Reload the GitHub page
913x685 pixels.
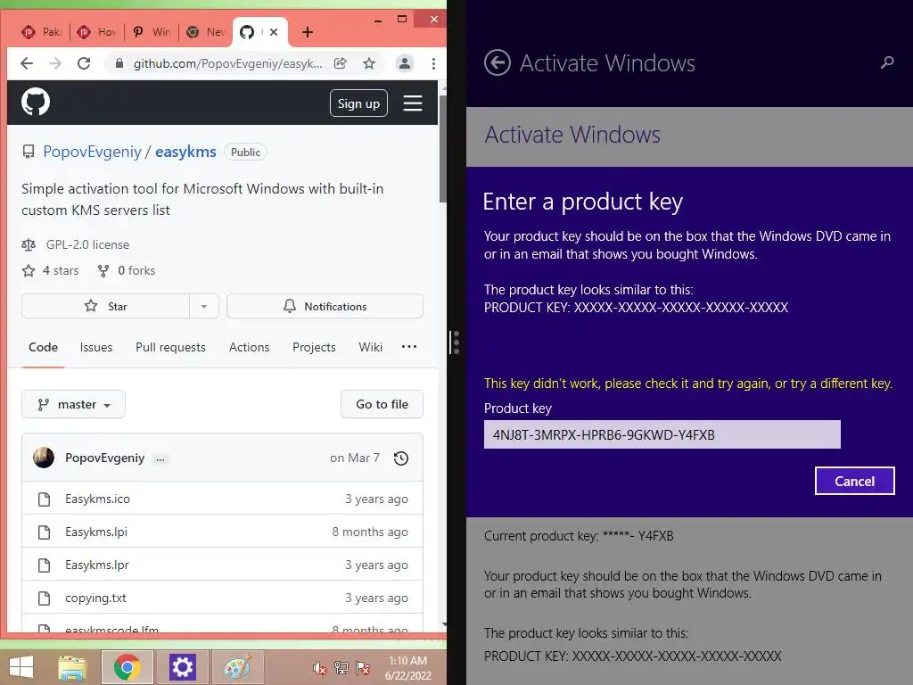click(x=84, y=63)
